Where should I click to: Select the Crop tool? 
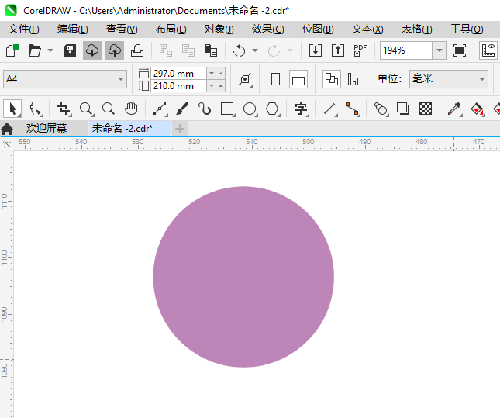64,109
